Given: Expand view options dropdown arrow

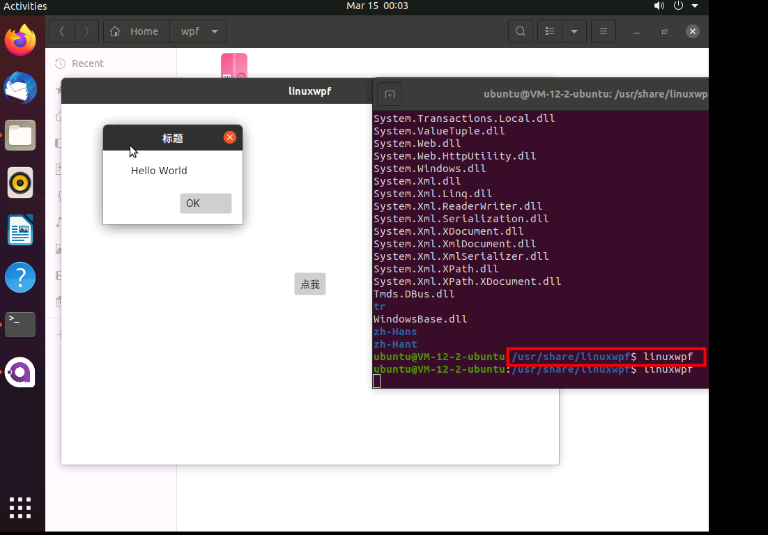Looking at the screenshot, I should 574,31.
